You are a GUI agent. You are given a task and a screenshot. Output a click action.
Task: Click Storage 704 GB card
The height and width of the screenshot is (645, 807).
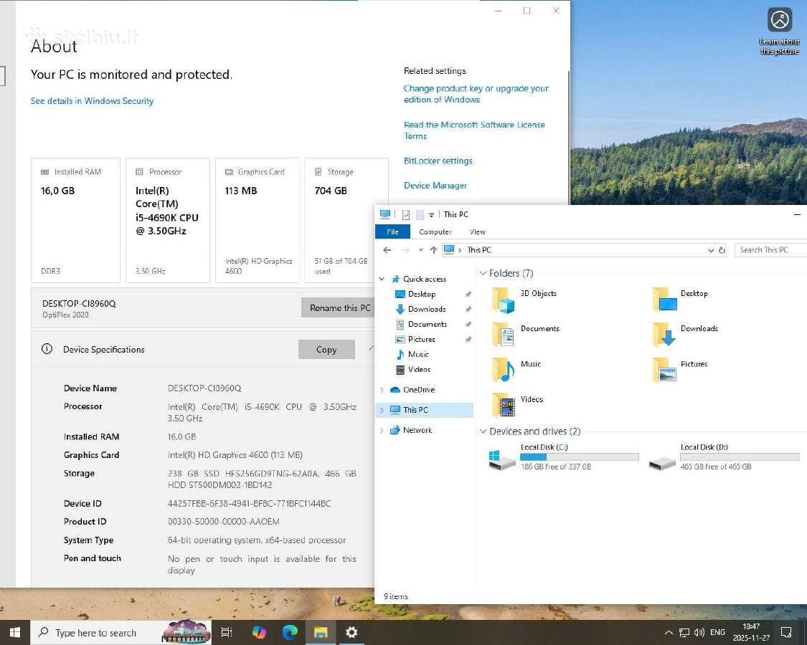[x=346, y=220]
